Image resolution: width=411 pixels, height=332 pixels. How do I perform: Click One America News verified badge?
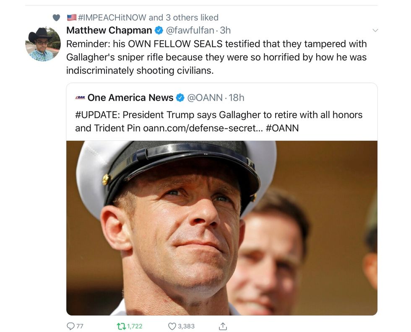180,98
